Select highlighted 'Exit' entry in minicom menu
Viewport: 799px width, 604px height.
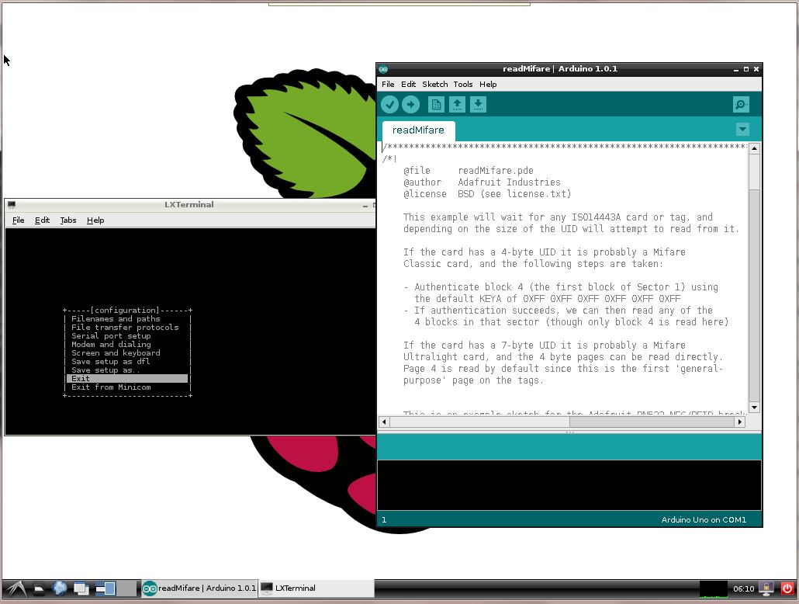pos(127,379)
